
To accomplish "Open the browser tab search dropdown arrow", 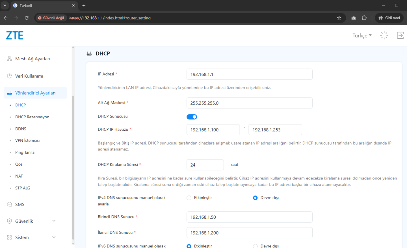I will 5,5.
